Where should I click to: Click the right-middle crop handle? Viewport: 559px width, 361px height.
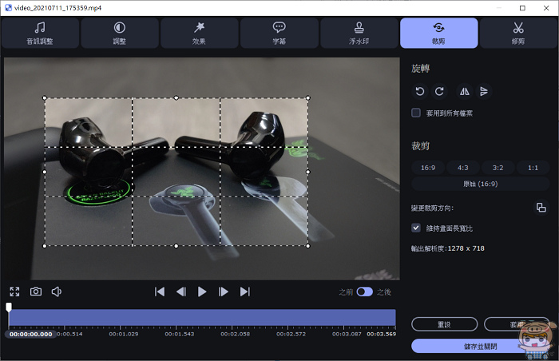308,172
